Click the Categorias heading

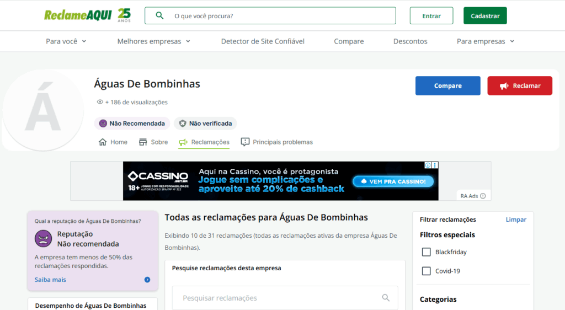point(438,299)
